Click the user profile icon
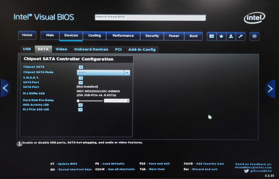The width and height of the screenshot is (279, 179). [x=231, y=36]
